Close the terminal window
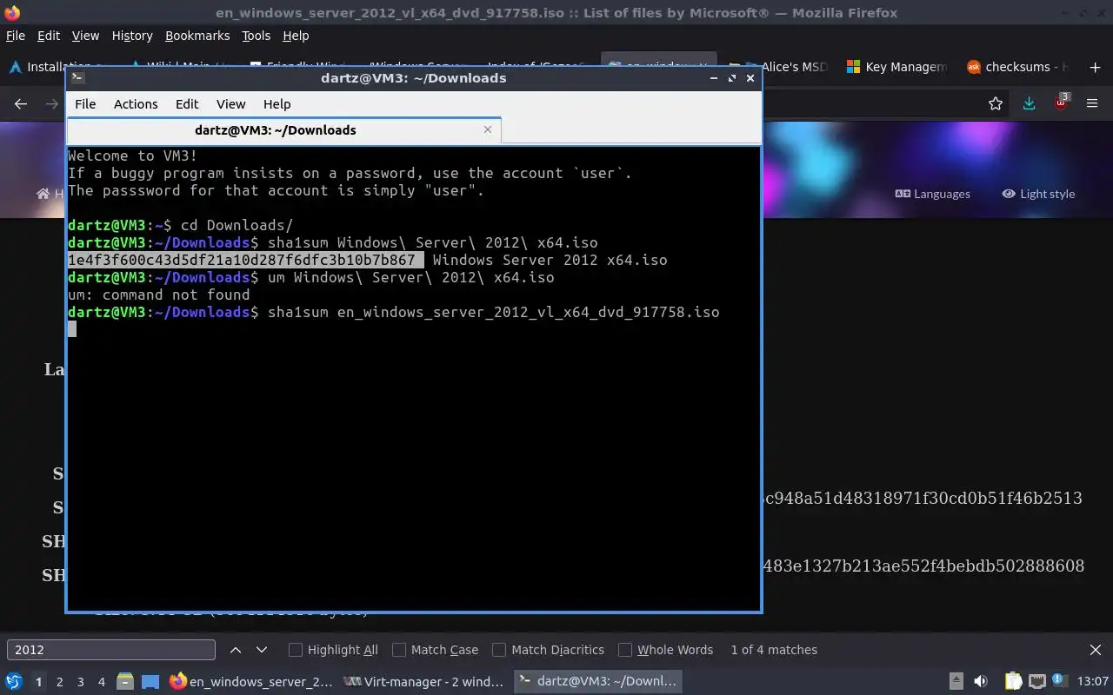 tap(750, 78)
